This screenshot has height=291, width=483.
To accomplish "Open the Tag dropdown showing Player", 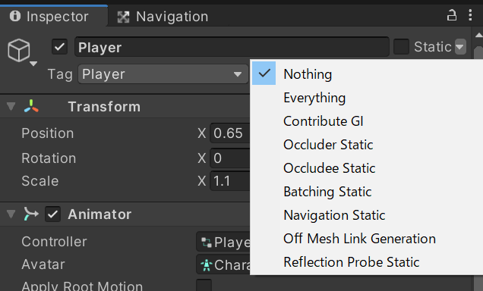I will [x=163, y=74].
